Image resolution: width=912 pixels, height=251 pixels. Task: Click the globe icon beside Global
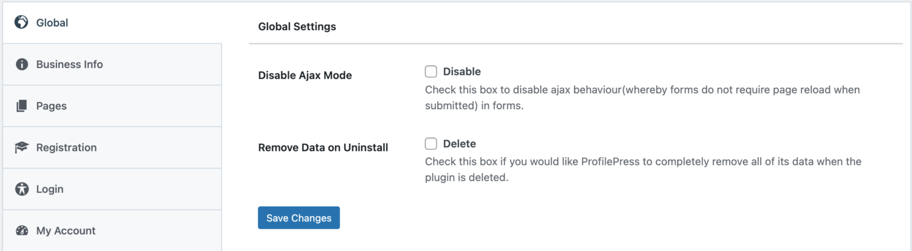point(22,22)
